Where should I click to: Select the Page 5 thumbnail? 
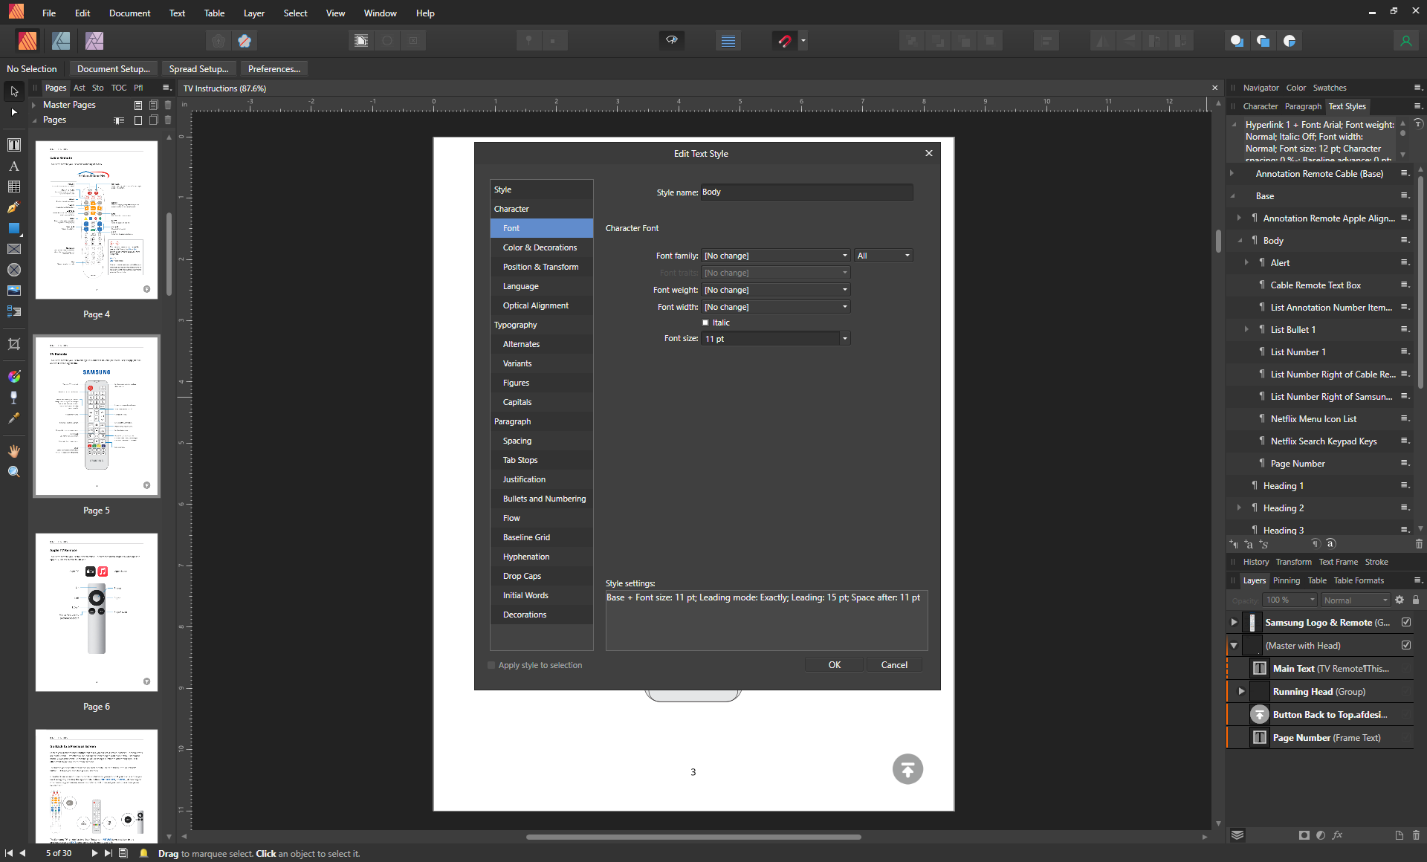tap(97, 416)
